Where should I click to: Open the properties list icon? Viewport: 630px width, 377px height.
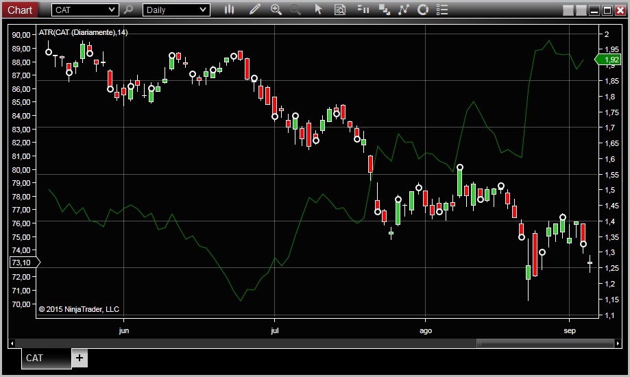(x=442, y=9)
